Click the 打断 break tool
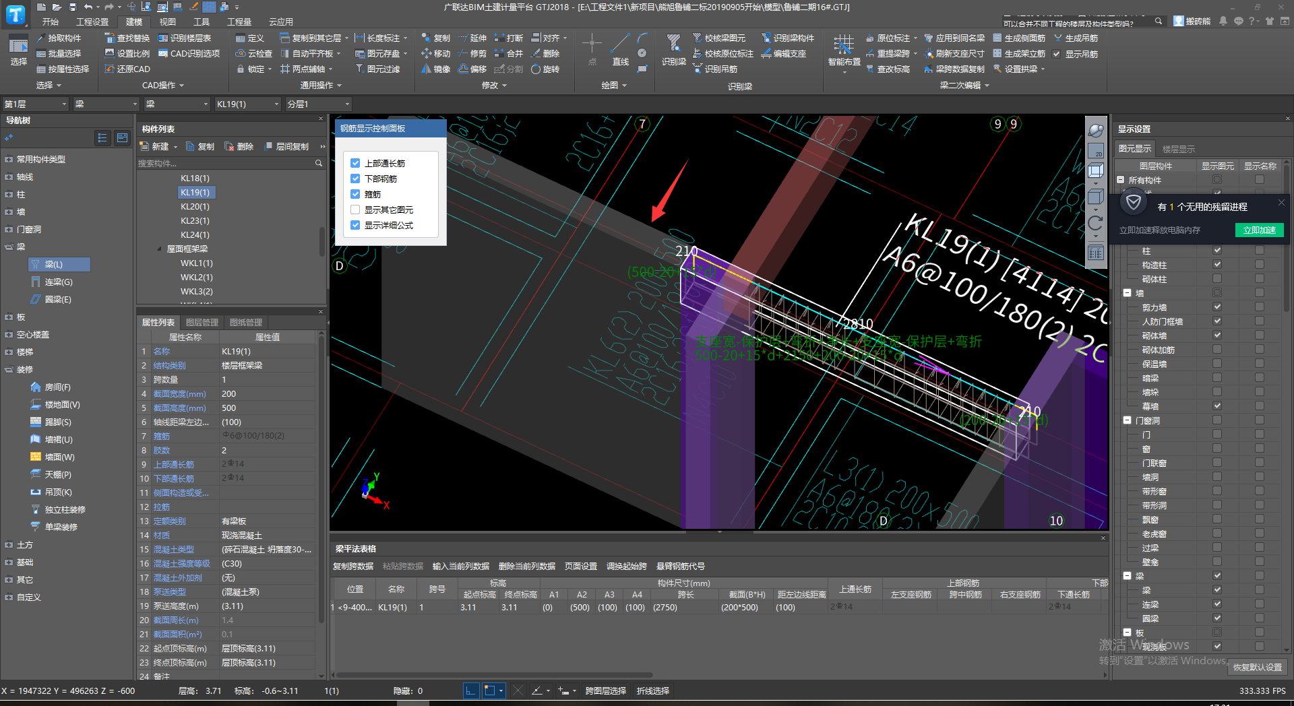Screen dimensions: 1294x706 509,38
